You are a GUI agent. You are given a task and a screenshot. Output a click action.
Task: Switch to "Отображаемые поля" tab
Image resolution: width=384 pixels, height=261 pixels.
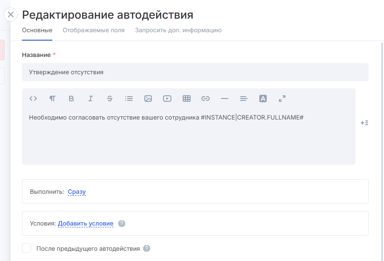93,30
